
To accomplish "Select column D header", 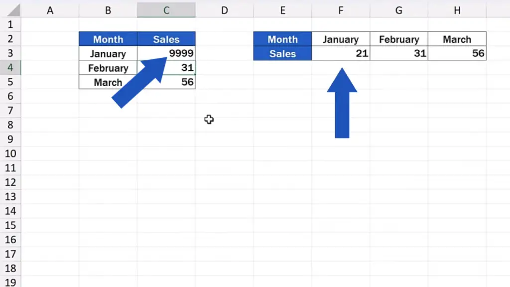I will click(225, 10).
